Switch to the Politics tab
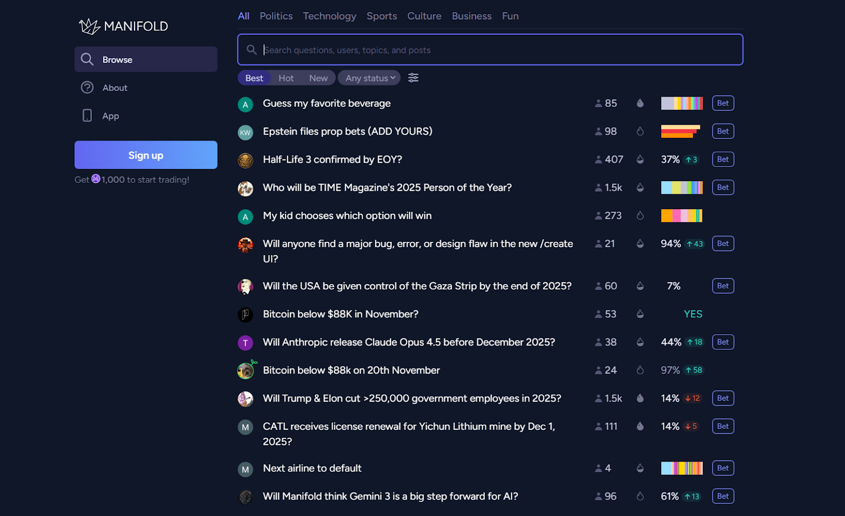 pyautogui.click(x=276, y=16)
